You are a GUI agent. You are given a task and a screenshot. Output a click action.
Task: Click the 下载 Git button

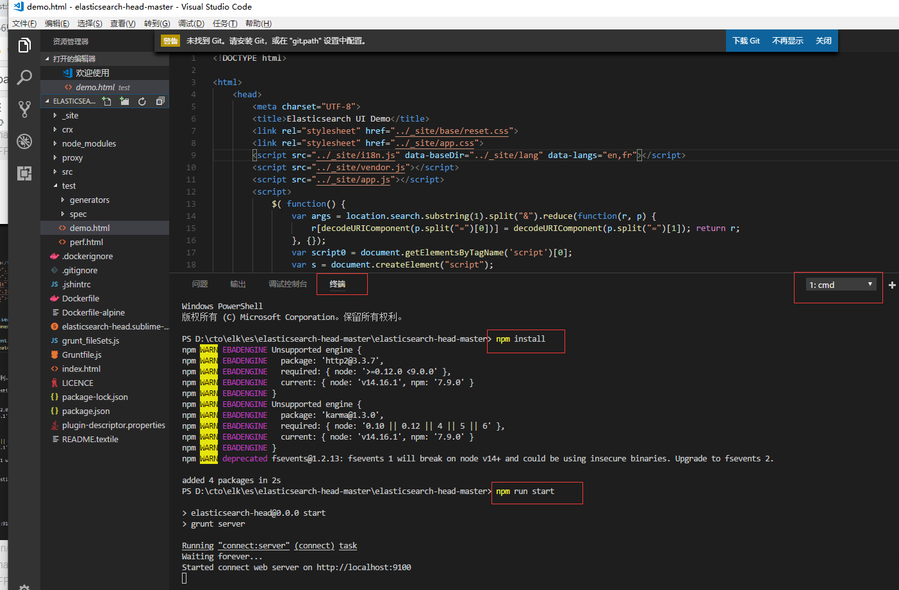[x=746, y=40]
